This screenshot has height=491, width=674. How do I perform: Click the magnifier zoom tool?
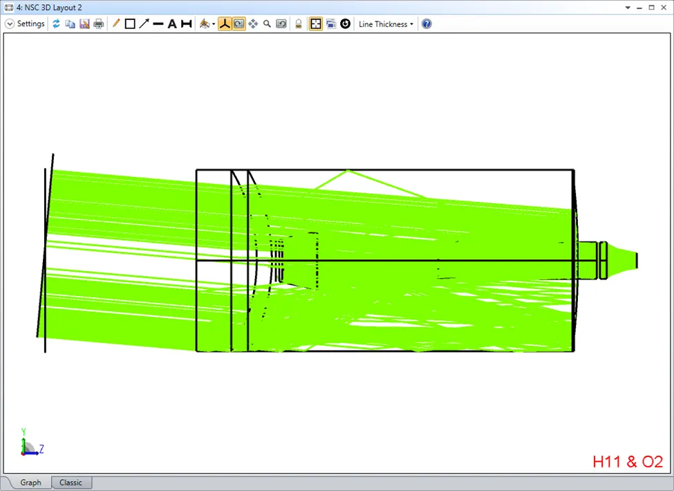click(x=267, y=24)
